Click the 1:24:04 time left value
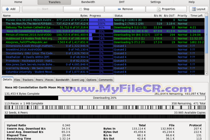Screen dimensions: 210x140 (195, 35)
